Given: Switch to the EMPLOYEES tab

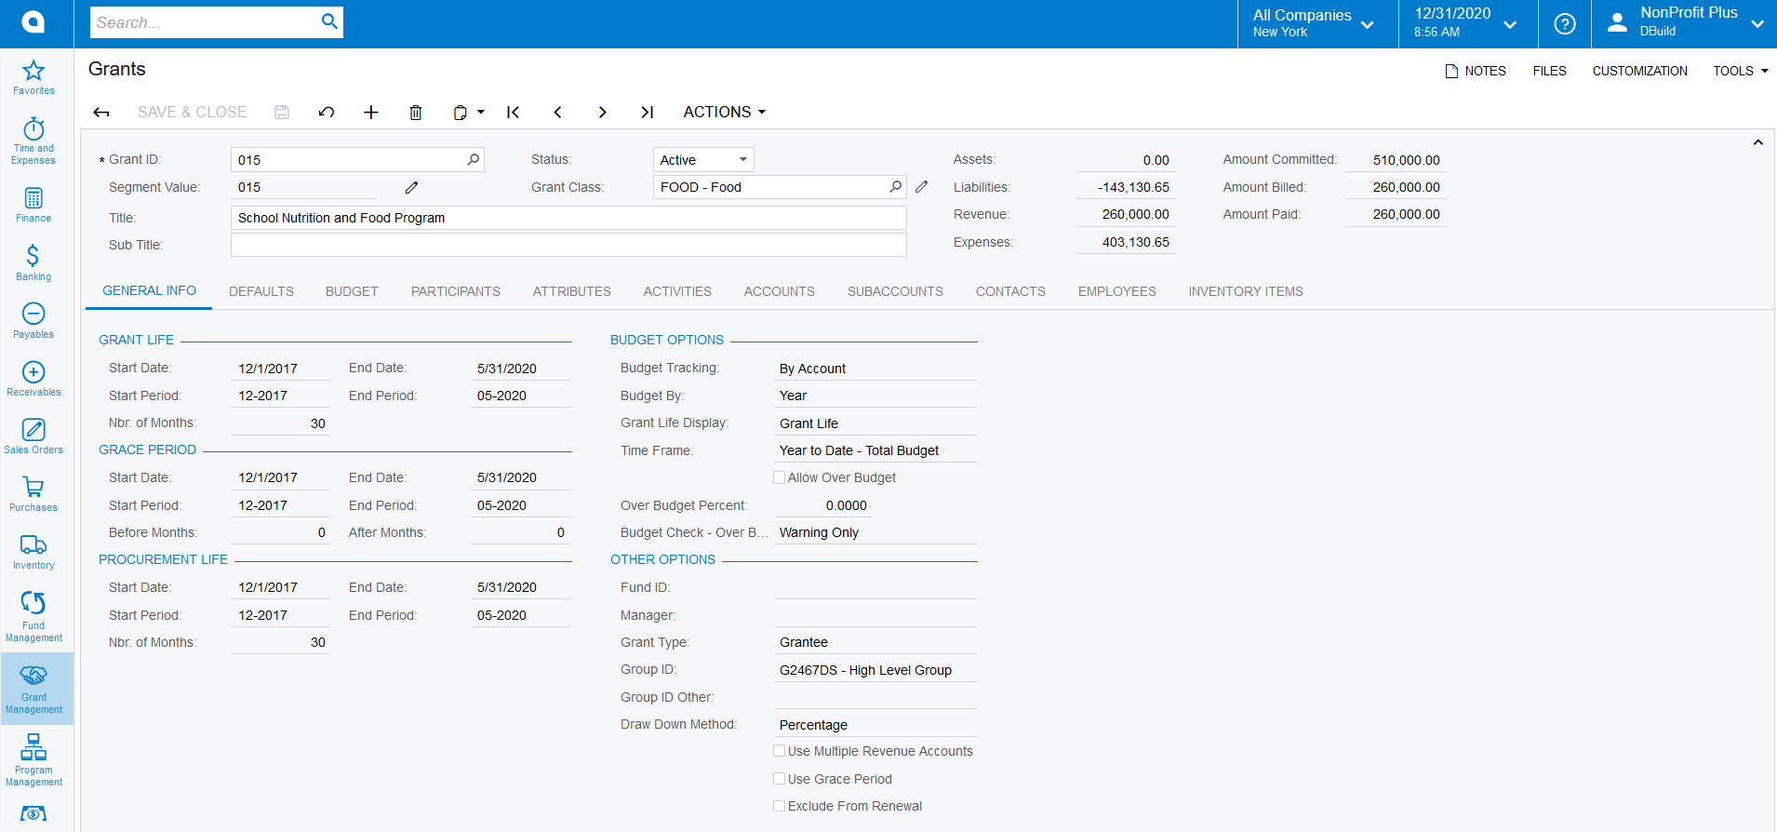Looking at the screenshot, I should point(1117,291).
